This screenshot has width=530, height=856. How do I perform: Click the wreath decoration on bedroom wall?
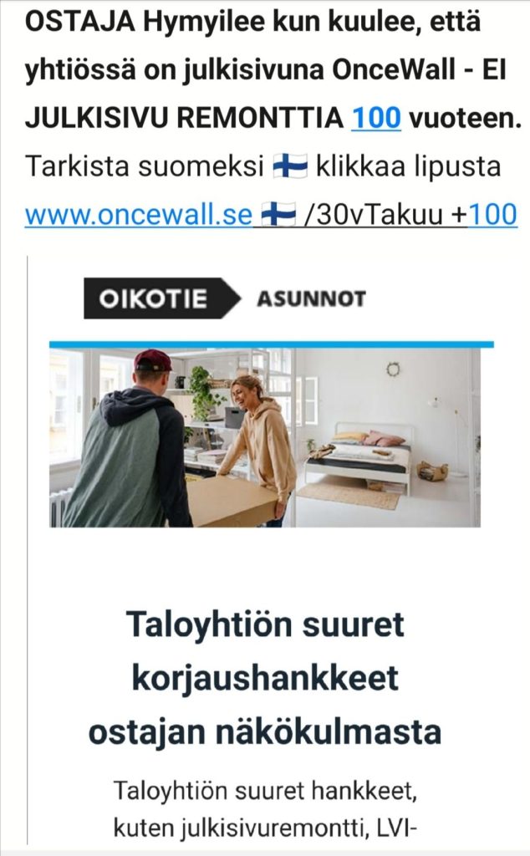(x=393, y=369)
